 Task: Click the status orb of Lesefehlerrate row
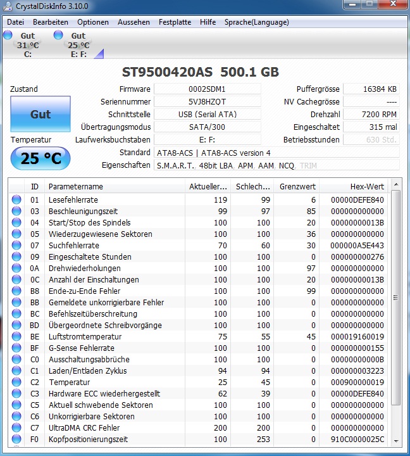click(x=16, y=199)
